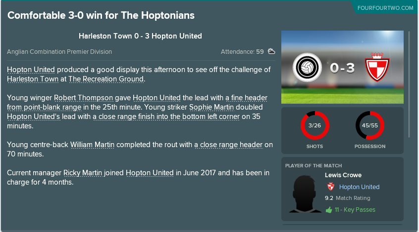Open Robert Thompson's player profile link
This screenshot has width=419, height=232.
83,98
